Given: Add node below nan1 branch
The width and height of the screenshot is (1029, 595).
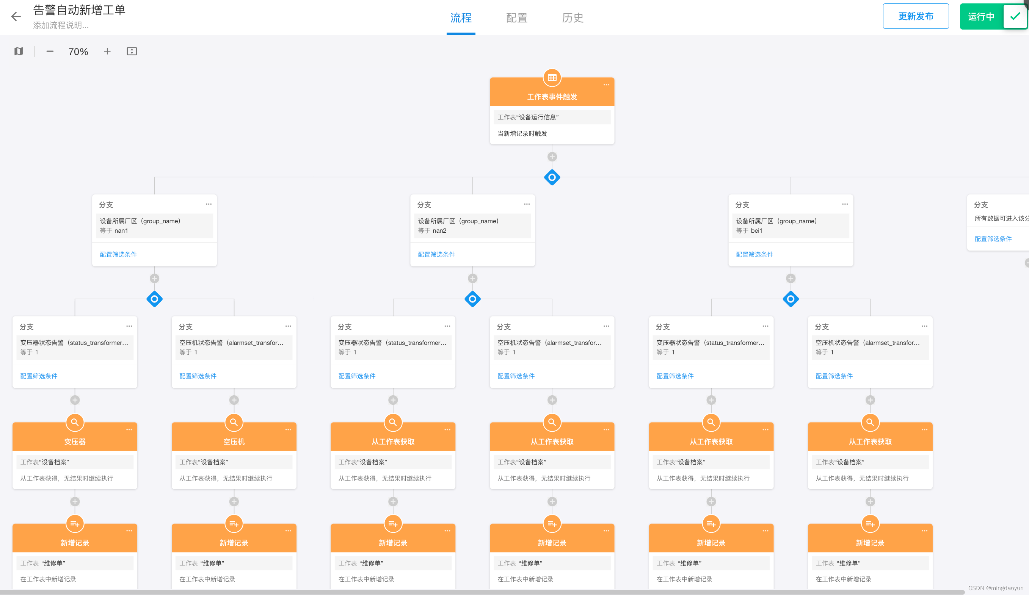Looking at the screenshot, I should coord(154,278).
